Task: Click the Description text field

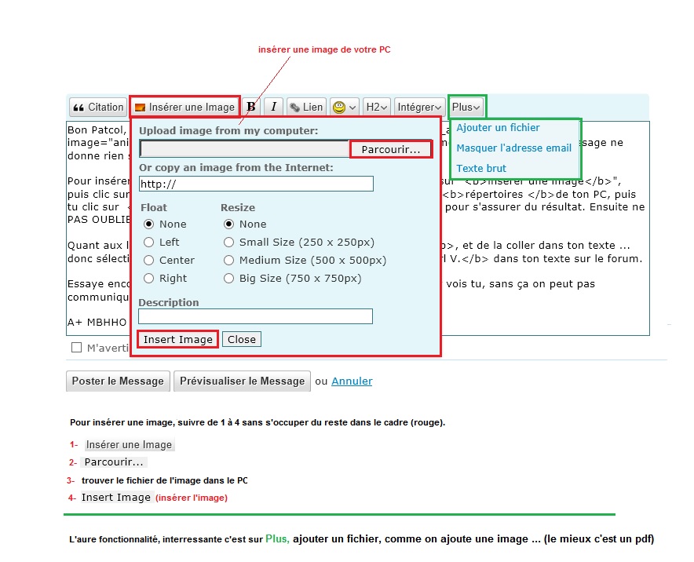Action: click(255, 316)
